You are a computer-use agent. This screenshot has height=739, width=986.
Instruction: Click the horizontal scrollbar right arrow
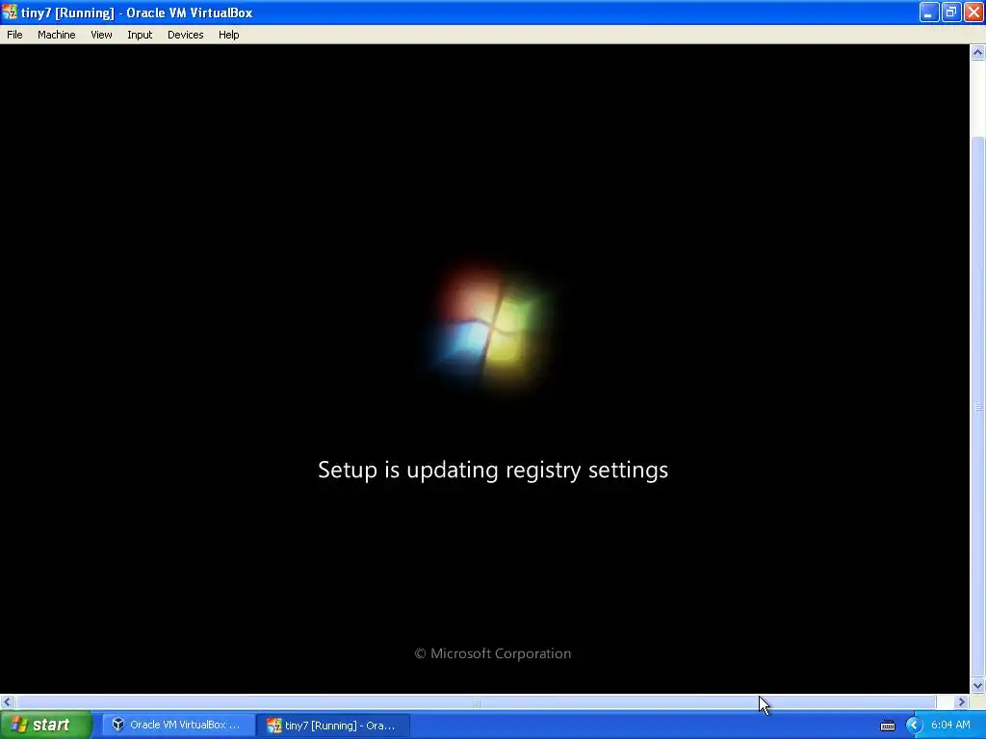[x=961, y=701]
